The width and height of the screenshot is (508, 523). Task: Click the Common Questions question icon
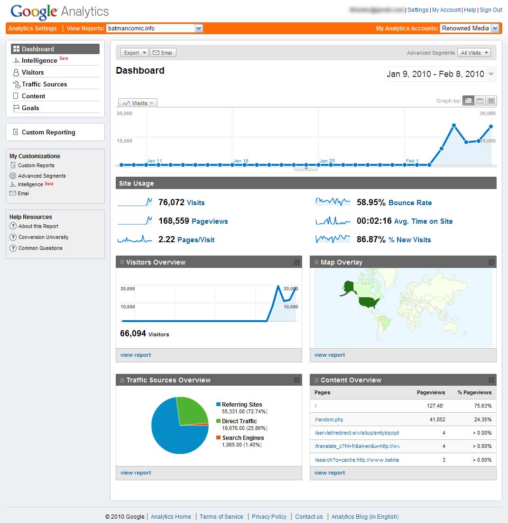click(13, 248)
